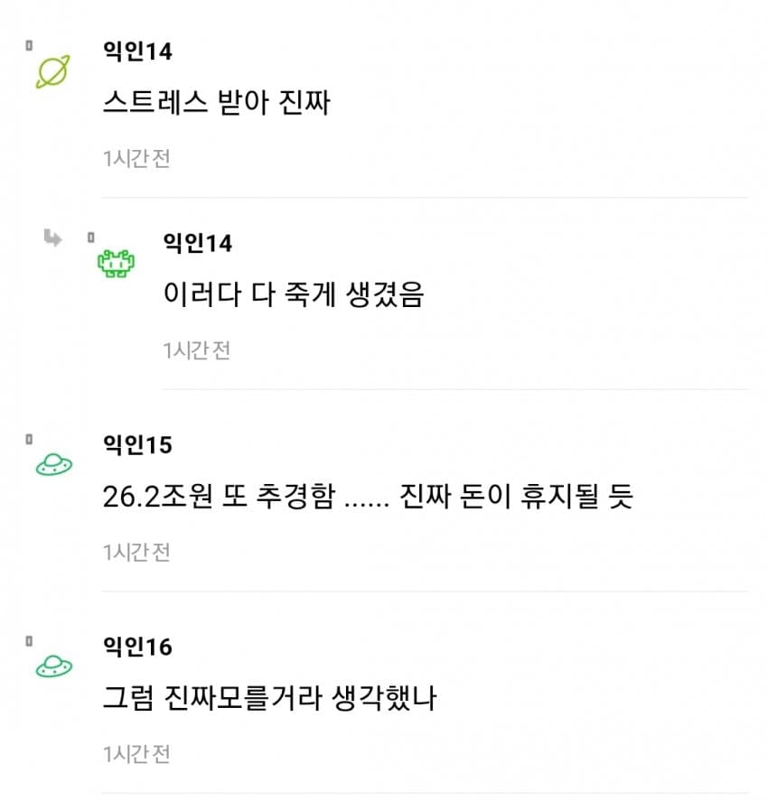Viewport: 768px width, 801px height.
Task: Click the reply arrow icon beside the nested comment
Action: 52,238
